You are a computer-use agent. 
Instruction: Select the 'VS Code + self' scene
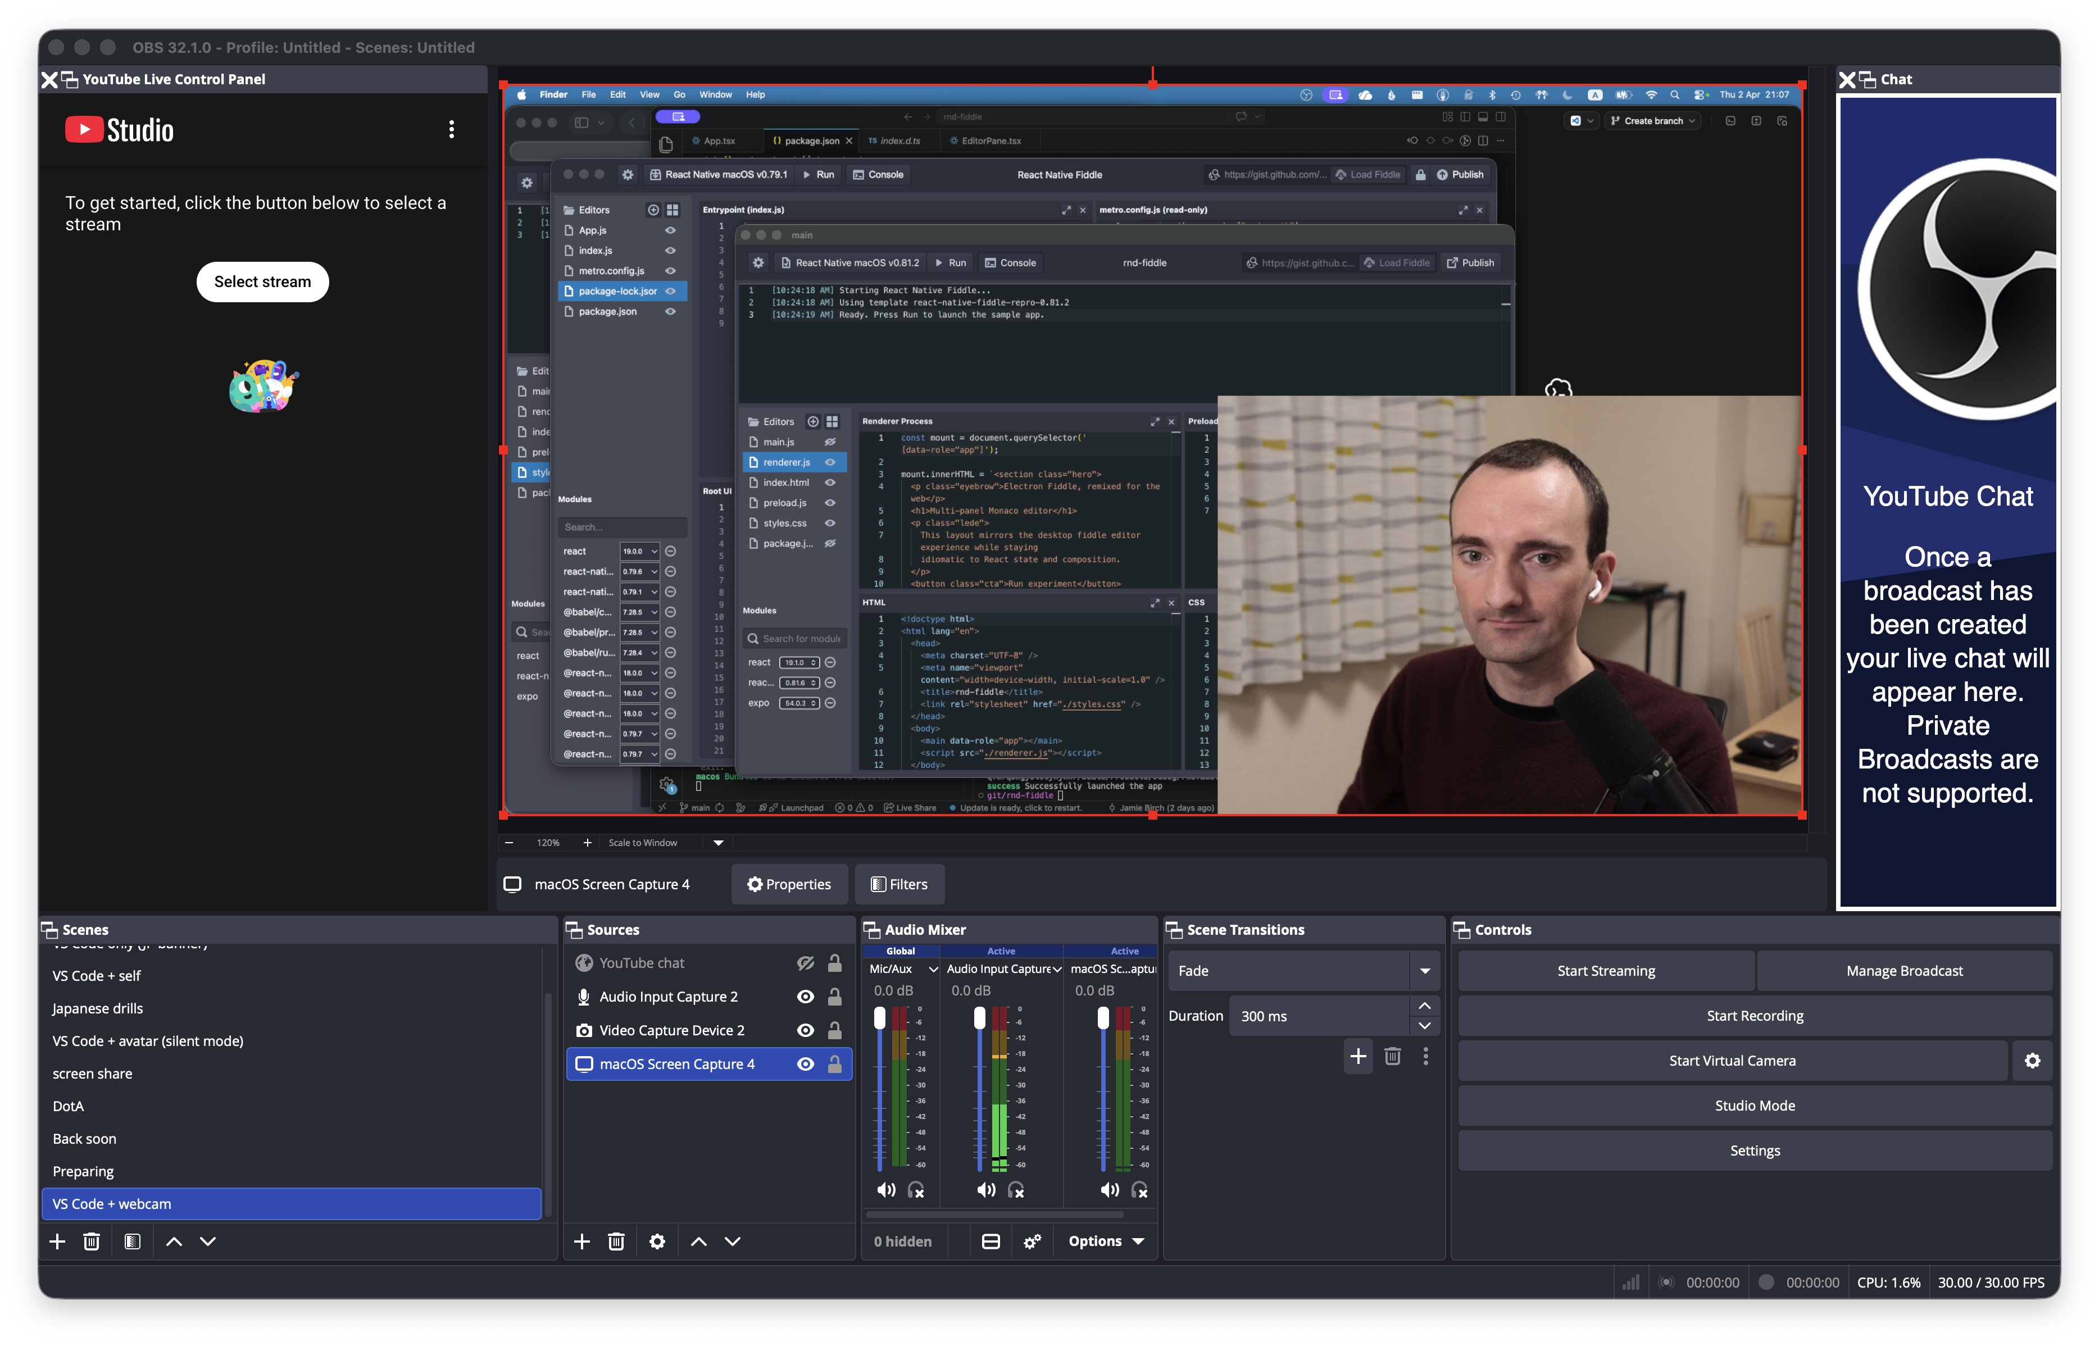292,975
